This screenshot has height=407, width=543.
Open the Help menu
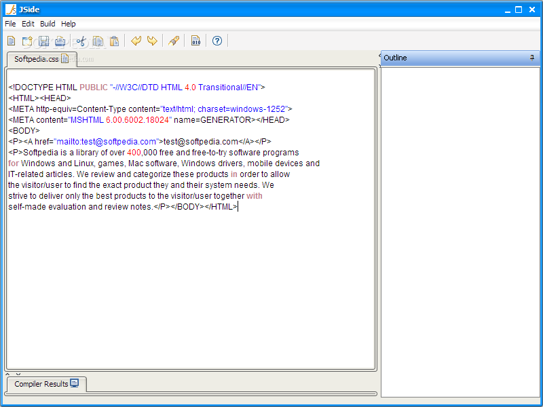69,24
